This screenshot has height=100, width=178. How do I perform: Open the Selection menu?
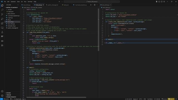(x=13, y=2)
